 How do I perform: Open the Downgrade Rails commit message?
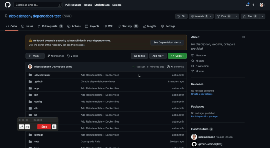click(x=90, y=142)
